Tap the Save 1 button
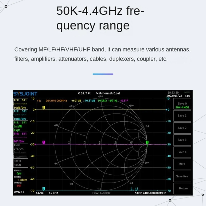This screenshot has width=206, height=206. click(x=182, y=116)
